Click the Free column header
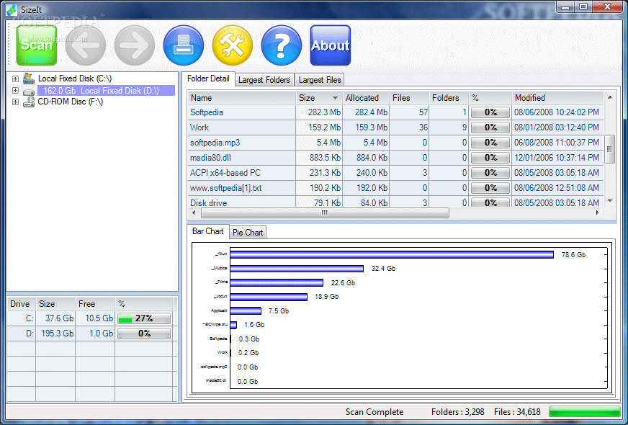The image size is (628, 425). 95,304
